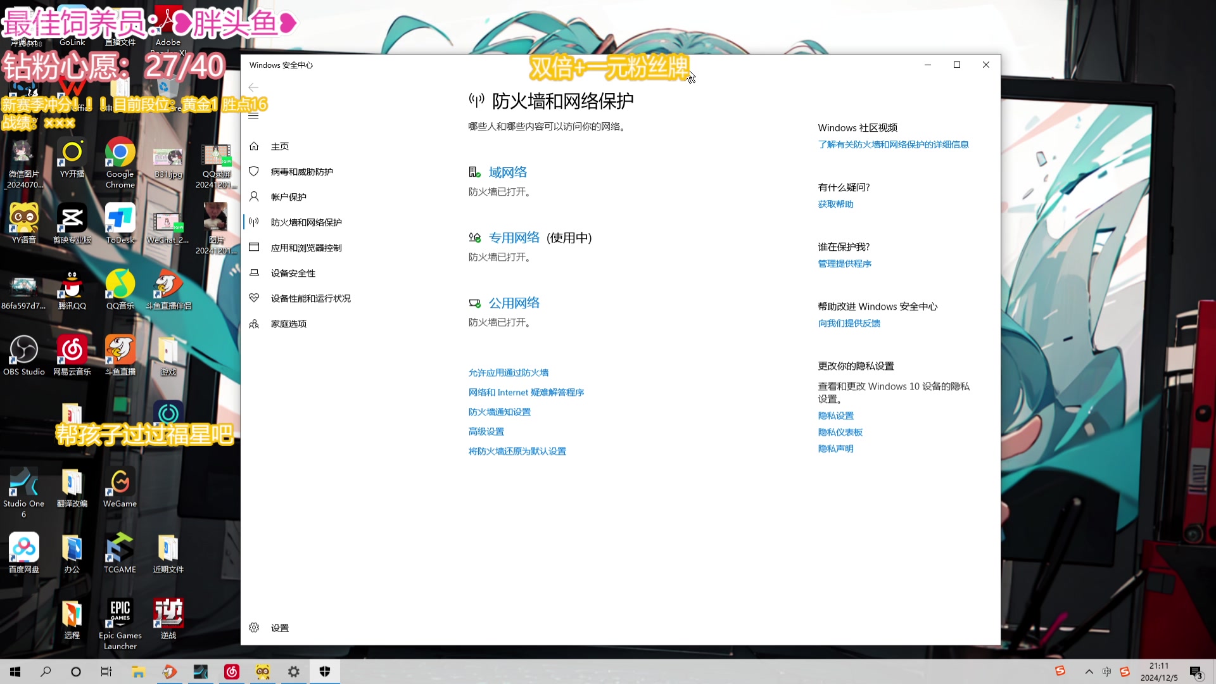
Task: Open Windows Security taskbar icon
Action: 325,671
